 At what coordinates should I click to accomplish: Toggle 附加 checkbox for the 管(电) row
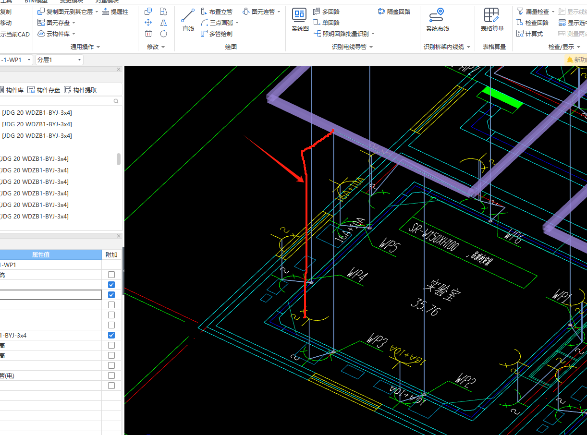click(x=111, y=375)
